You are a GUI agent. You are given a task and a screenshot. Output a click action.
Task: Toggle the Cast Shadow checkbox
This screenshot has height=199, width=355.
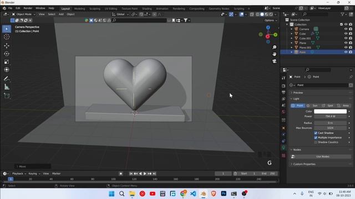(316, 133)
